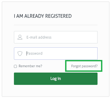Screen dimensions: 112x98
Task: Click empty right side of Password field
Action: [72, 54]
